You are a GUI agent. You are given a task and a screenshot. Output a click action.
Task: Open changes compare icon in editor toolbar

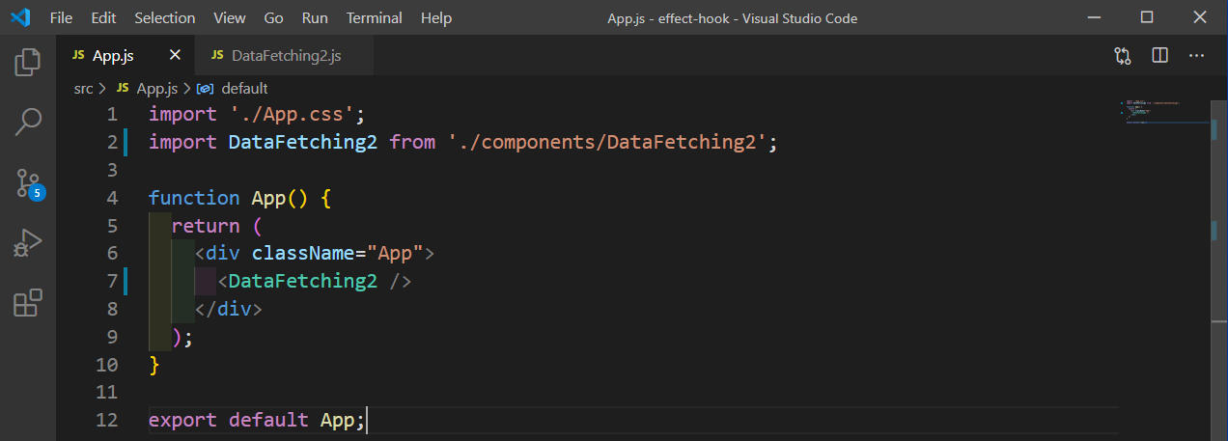coord(1122,56)
